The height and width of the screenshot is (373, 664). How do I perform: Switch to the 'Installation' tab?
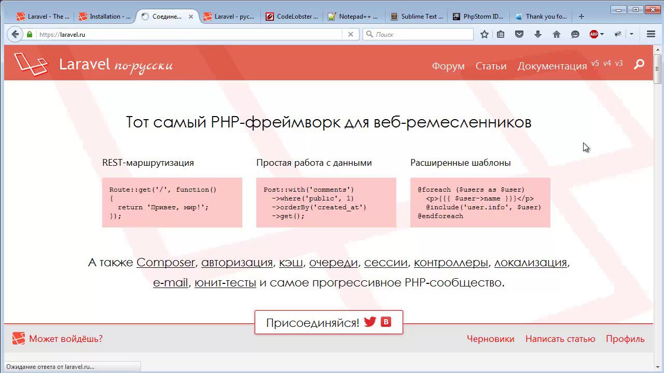105,17
